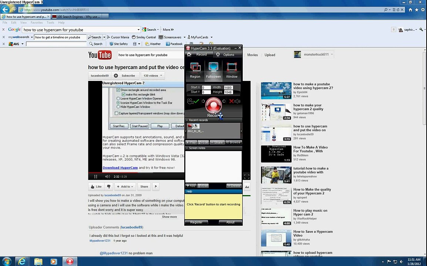Open Google toolbar search history dropdown
427x266 pixels.
coord(138,30)
